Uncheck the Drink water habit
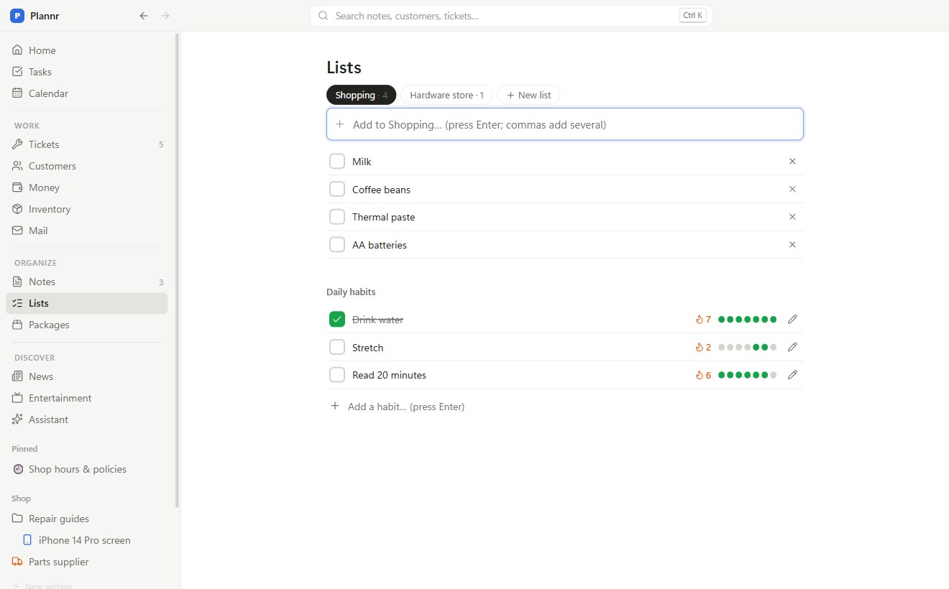949x589 pixels. (x=337, y=320)
